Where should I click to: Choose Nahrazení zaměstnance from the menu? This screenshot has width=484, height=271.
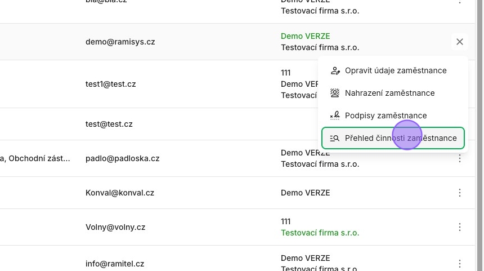pos(393,93)
